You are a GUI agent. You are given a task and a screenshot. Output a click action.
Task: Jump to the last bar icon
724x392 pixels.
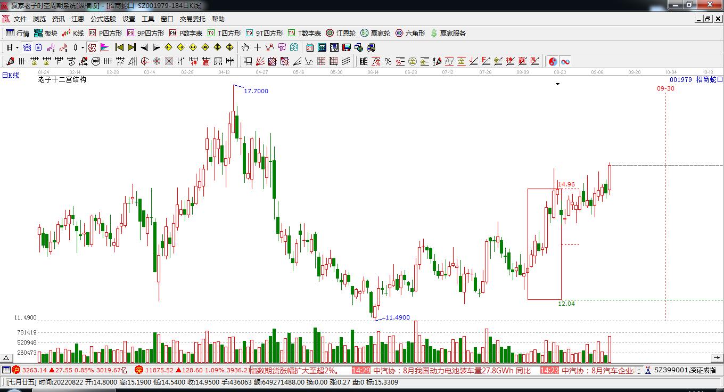click(131, 47)
